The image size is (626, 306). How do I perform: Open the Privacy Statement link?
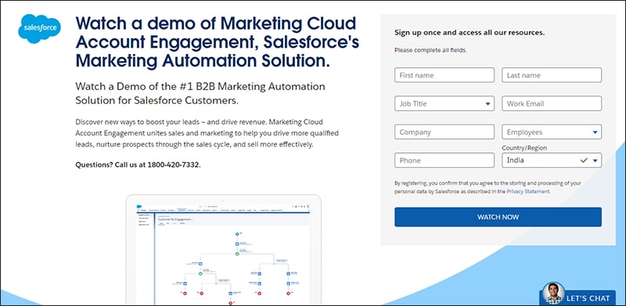[x=527, y=191]
